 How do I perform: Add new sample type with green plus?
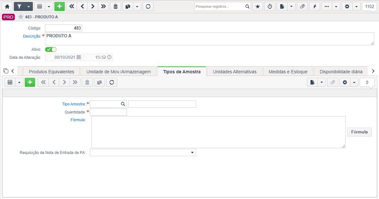[x=30, y=82]
